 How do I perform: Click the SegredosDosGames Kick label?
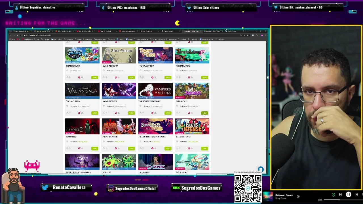pos(201,188)
